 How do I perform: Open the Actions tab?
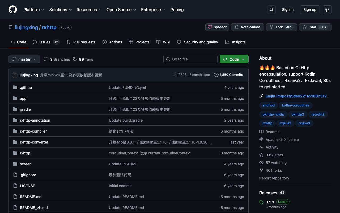tap(112, 42)
